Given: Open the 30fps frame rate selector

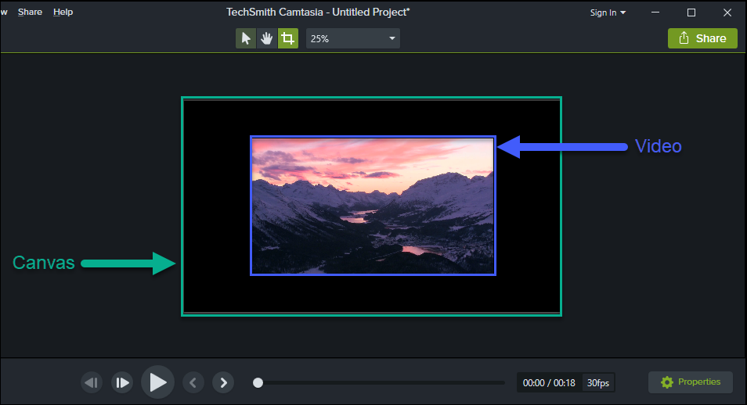Looking at the screenshot, I should [598, 382].
